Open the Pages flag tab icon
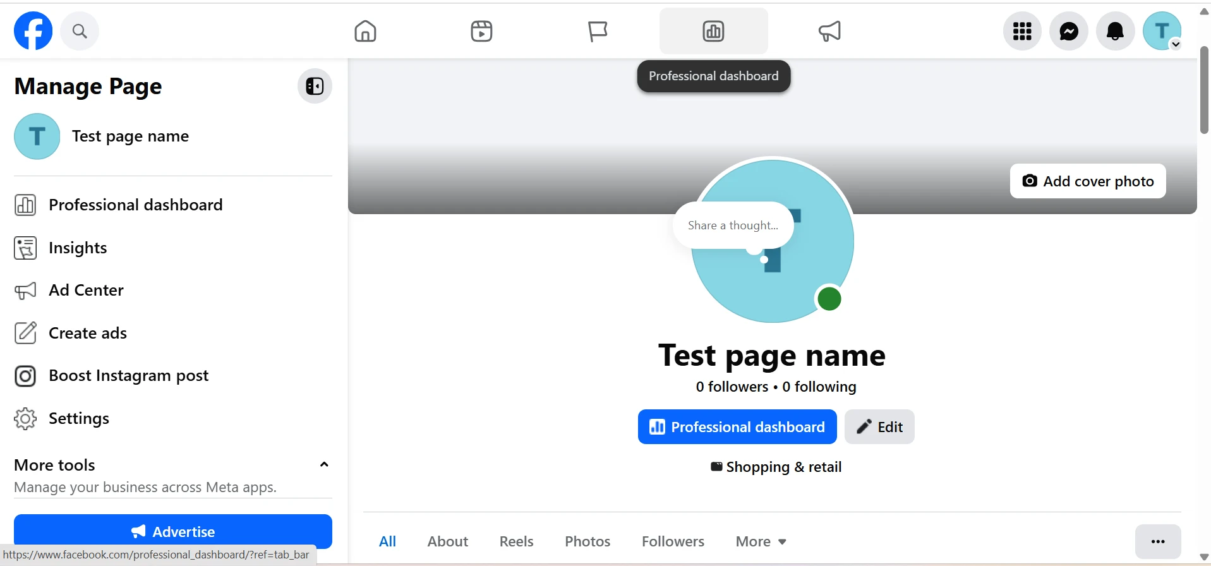1211x566 pixels. pos(598,31)
